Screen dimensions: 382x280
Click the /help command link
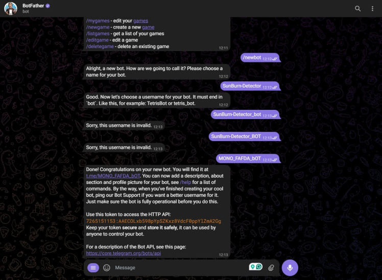pos(185,182)
